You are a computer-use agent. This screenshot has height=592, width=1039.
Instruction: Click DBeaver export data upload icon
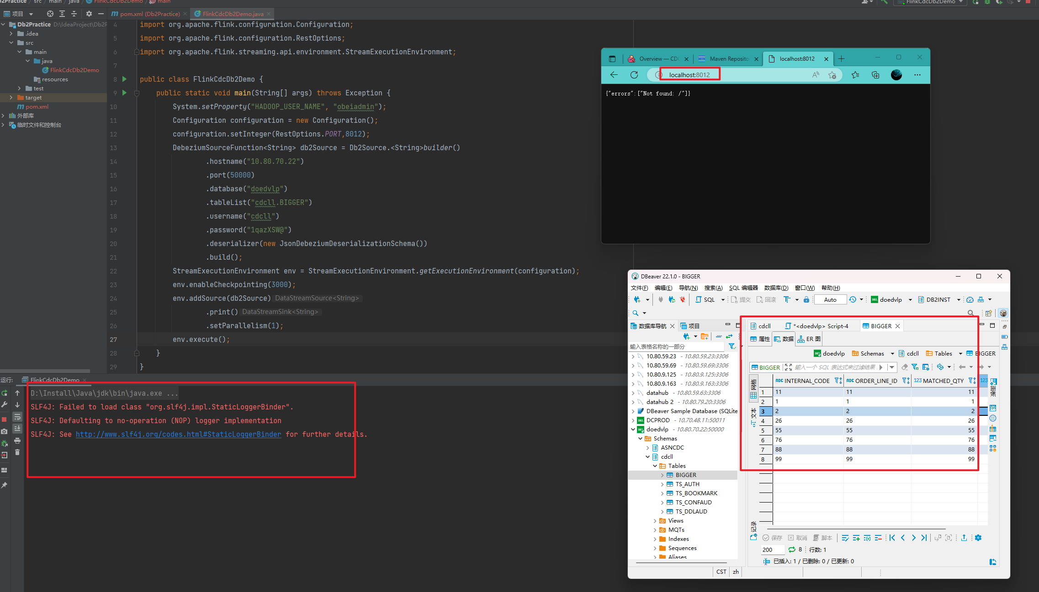point(964,538)
